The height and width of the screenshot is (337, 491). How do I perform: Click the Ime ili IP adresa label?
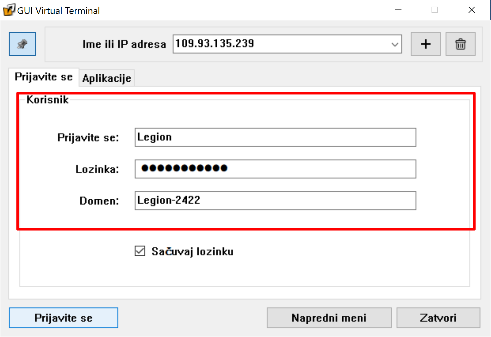point(124,44)
